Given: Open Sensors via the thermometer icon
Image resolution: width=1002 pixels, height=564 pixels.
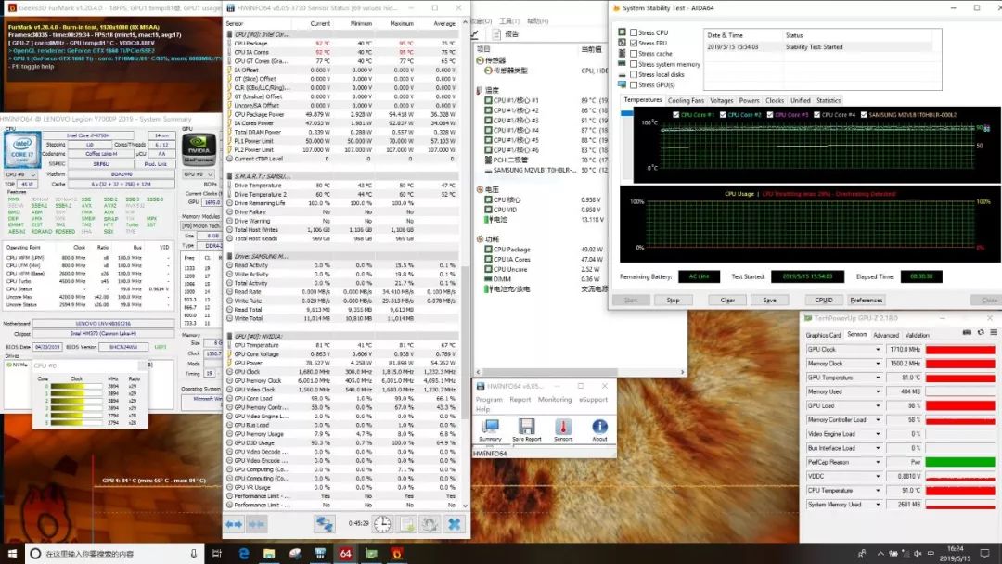Looking at the screenshot, I should pyautogui.click(x=563, y=427).
